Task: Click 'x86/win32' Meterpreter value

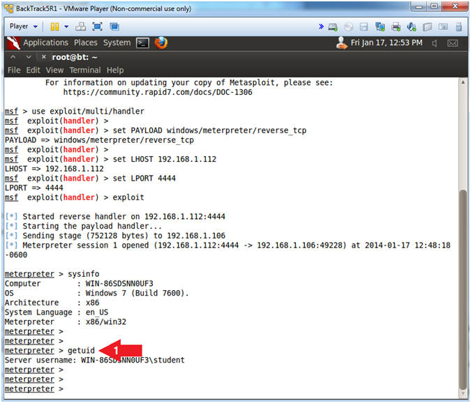Action: point(106,322)
